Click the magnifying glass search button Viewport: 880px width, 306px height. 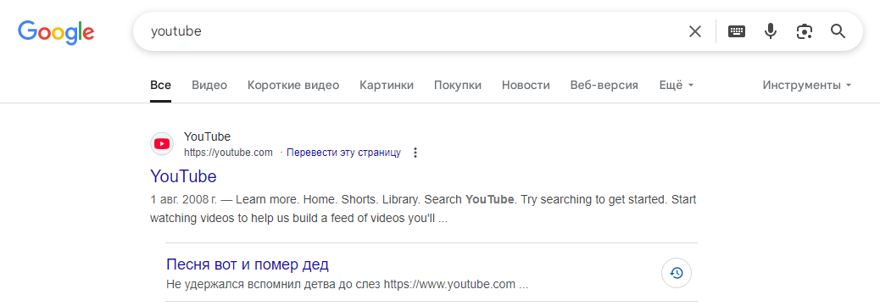point(838,31)
